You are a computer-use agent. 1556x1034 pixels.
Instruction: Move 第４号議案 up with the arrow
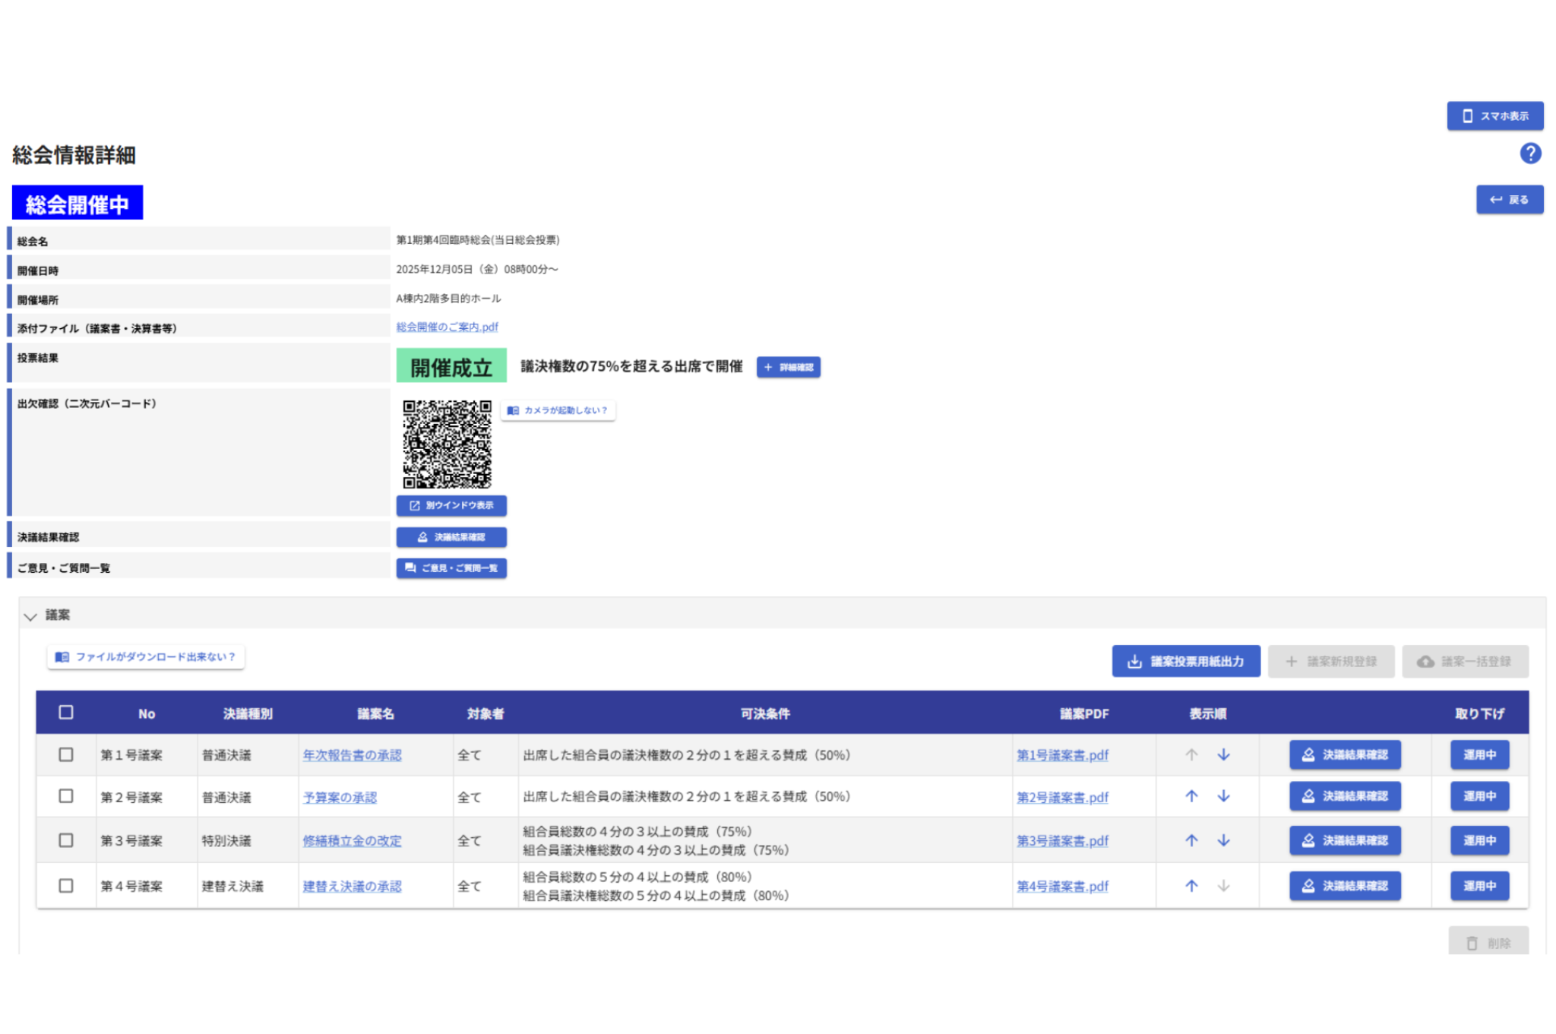1191,886
